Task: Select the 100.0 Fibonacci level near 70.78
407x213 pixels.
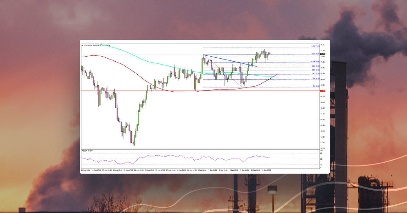Action: [x=315, y=54]
